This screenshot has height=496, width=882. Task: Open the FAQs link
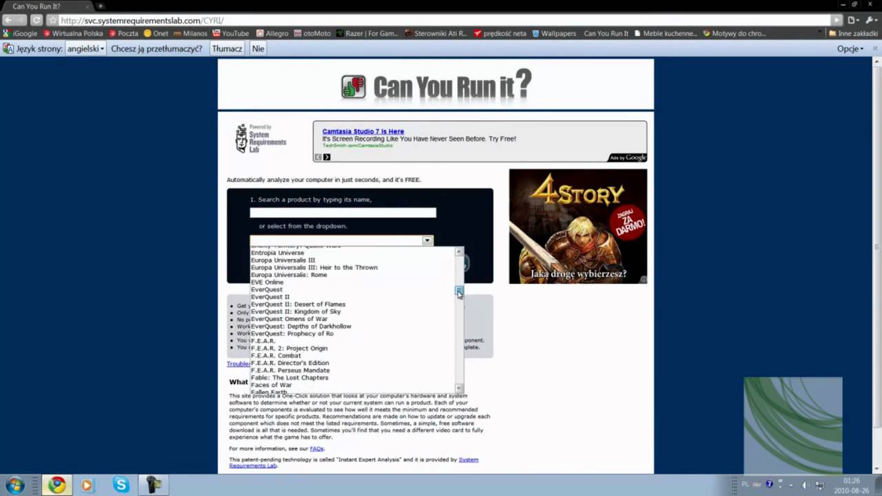[316, 448]
